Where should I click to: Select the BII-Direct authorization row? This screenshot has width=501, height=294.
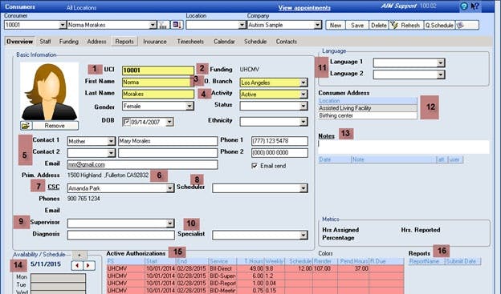click(255, 269)
